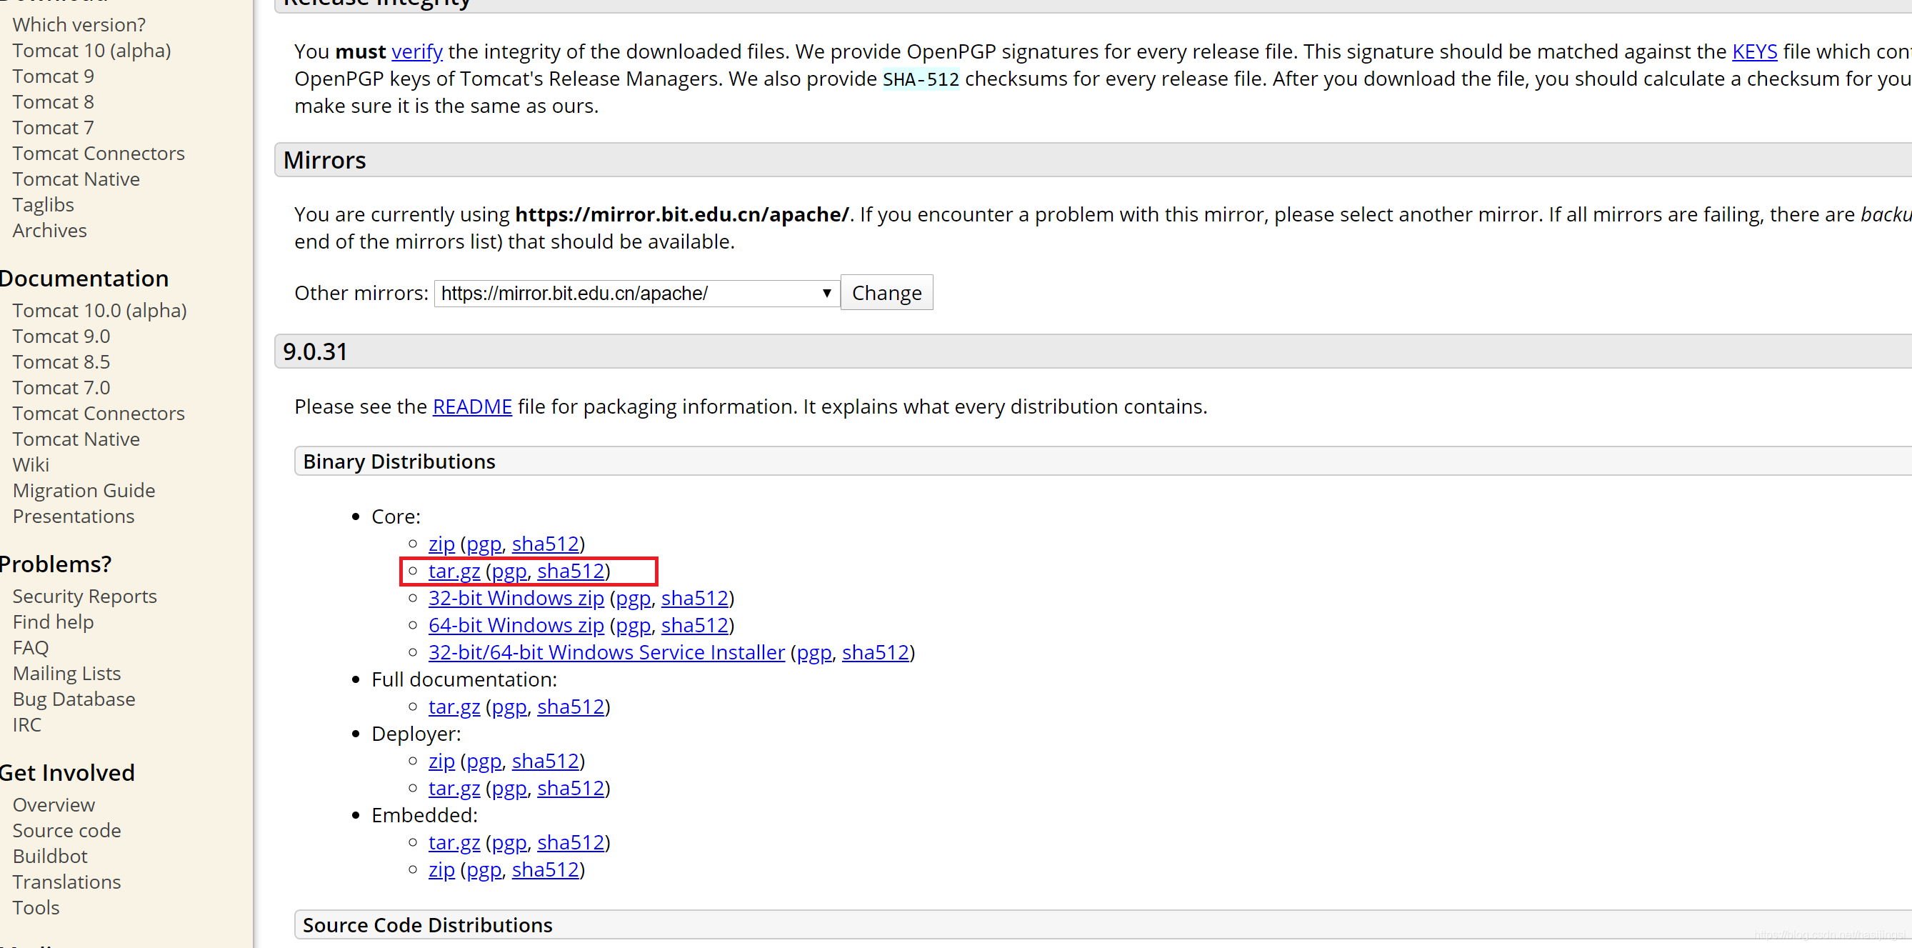Click Full documentation tar.gz link
The height and width of the screenshot is (948, 1912).
coord(452,705)
